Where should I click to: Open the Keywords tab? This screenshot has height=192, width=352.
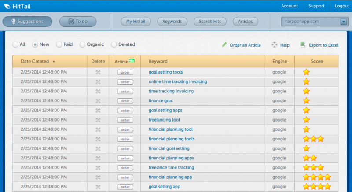[x=172, y=22]
